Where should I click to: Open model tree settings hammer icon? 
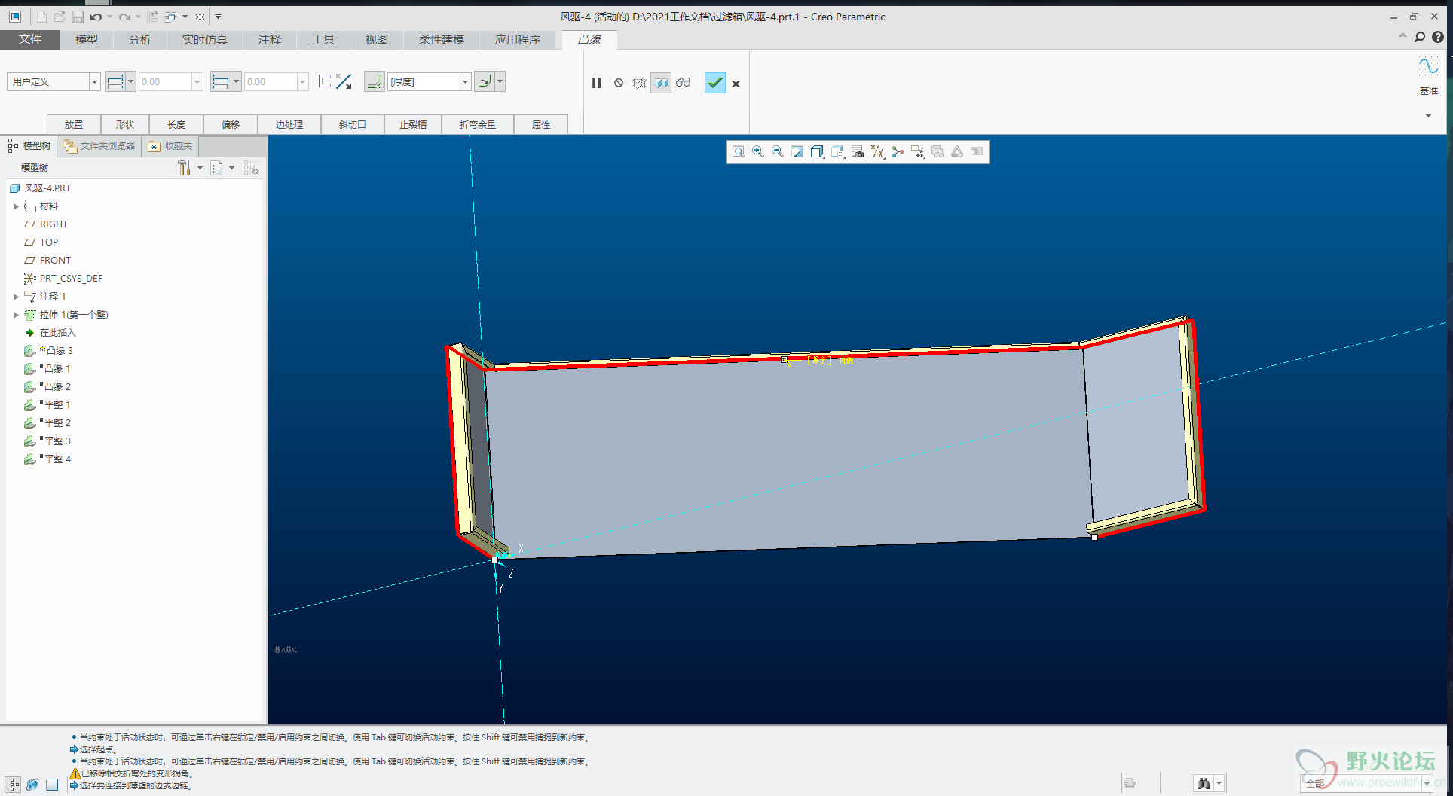[184, 168]
